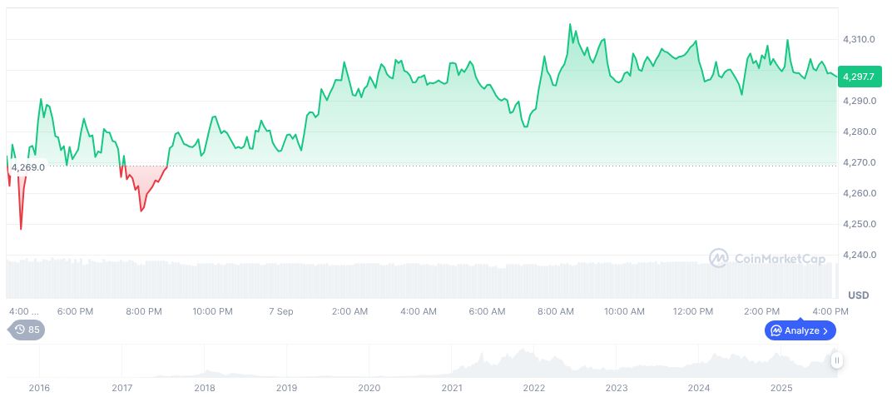892x397 pixels.
Task: Click the 7 Sep date axis label
Action: [280, 311]
